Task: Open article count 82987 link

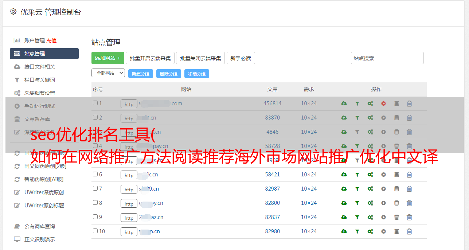Action: click(x=273, y=189)
